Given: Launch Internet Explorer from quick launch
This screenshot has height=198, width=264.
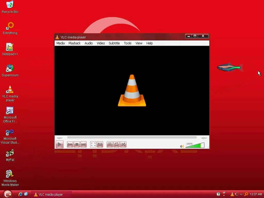Looking at the screenshot, I should (20, 194).
